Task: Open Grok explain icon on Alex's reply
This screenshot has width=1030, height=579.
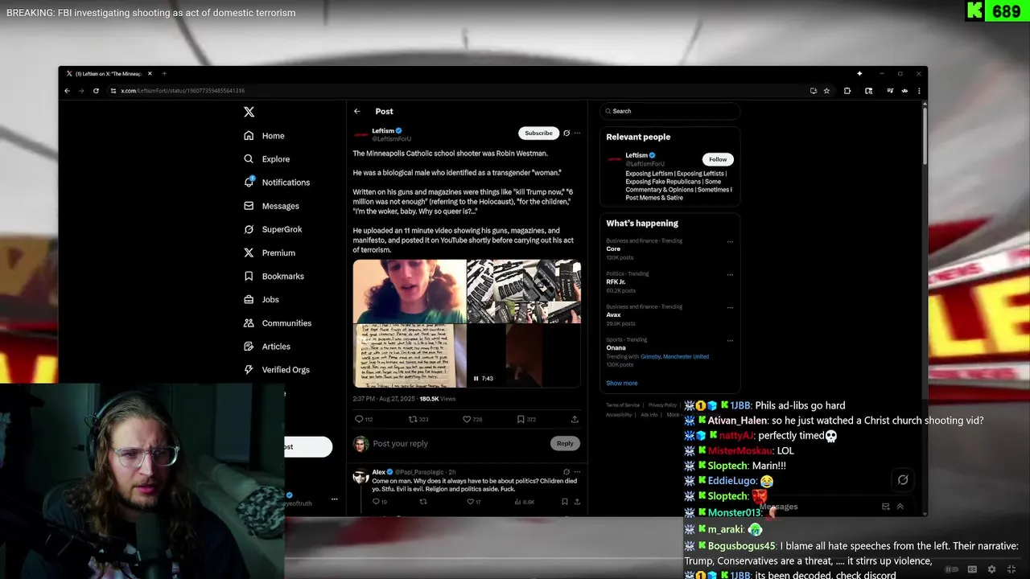Action: point(566,472)
